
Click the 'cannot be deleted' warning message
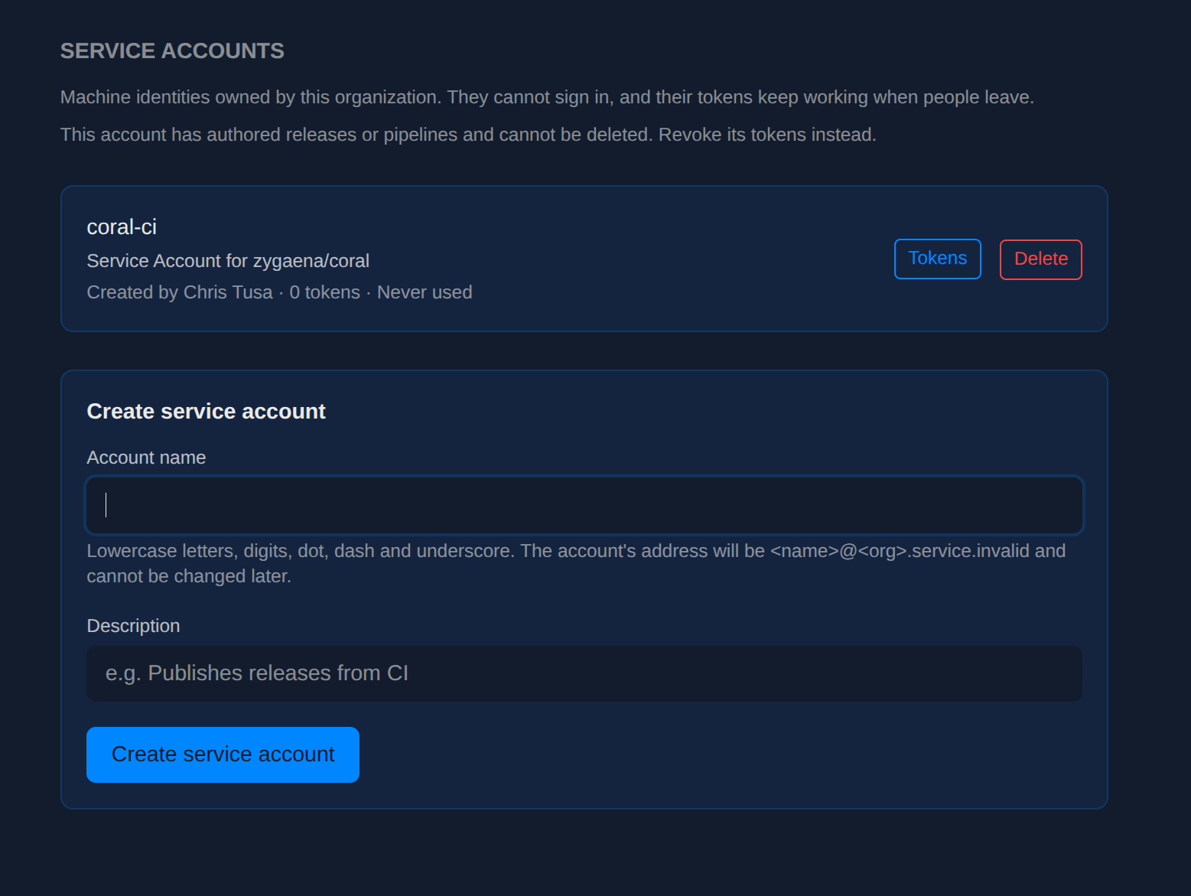tap(468, 135)
